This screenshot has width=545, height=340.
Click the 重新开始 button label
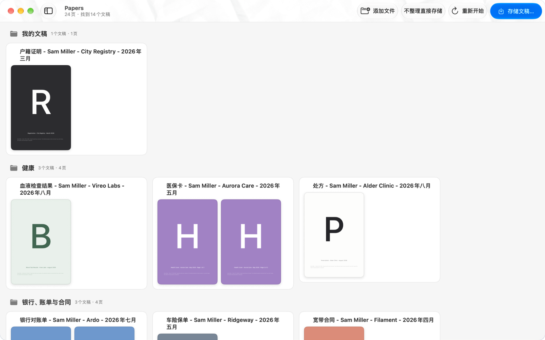(x=473, y=11)
